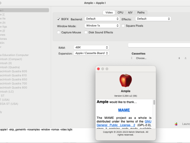Click the red apple icon in About window
Image resolution: width=190 pixels, height=143 pixels.
click(125, 81)
